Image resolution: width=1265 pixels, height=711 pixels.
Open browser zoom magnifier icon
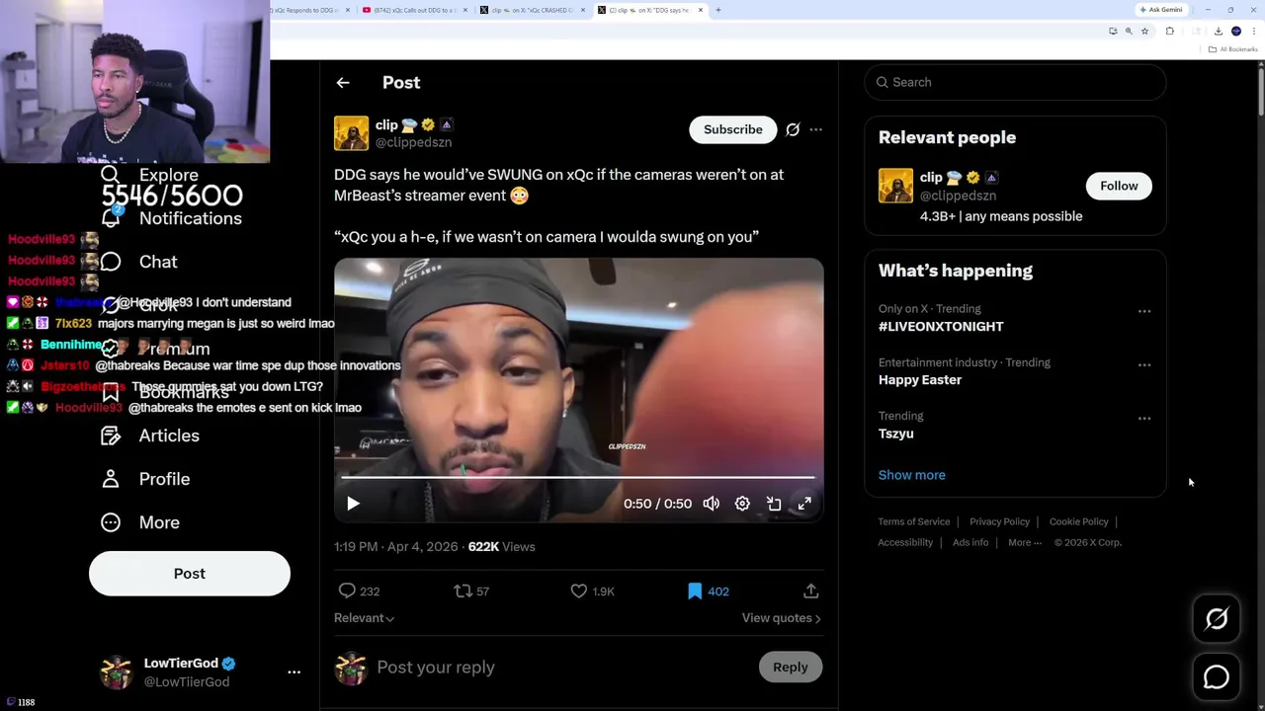point(1129,31)
